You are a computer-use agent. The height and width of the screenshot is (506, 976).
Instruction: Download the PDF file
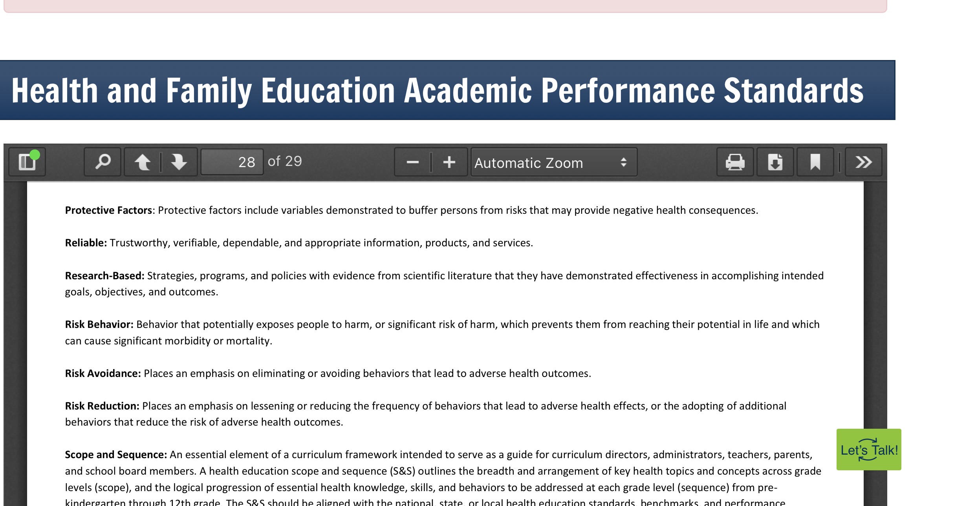pos(775,162)
